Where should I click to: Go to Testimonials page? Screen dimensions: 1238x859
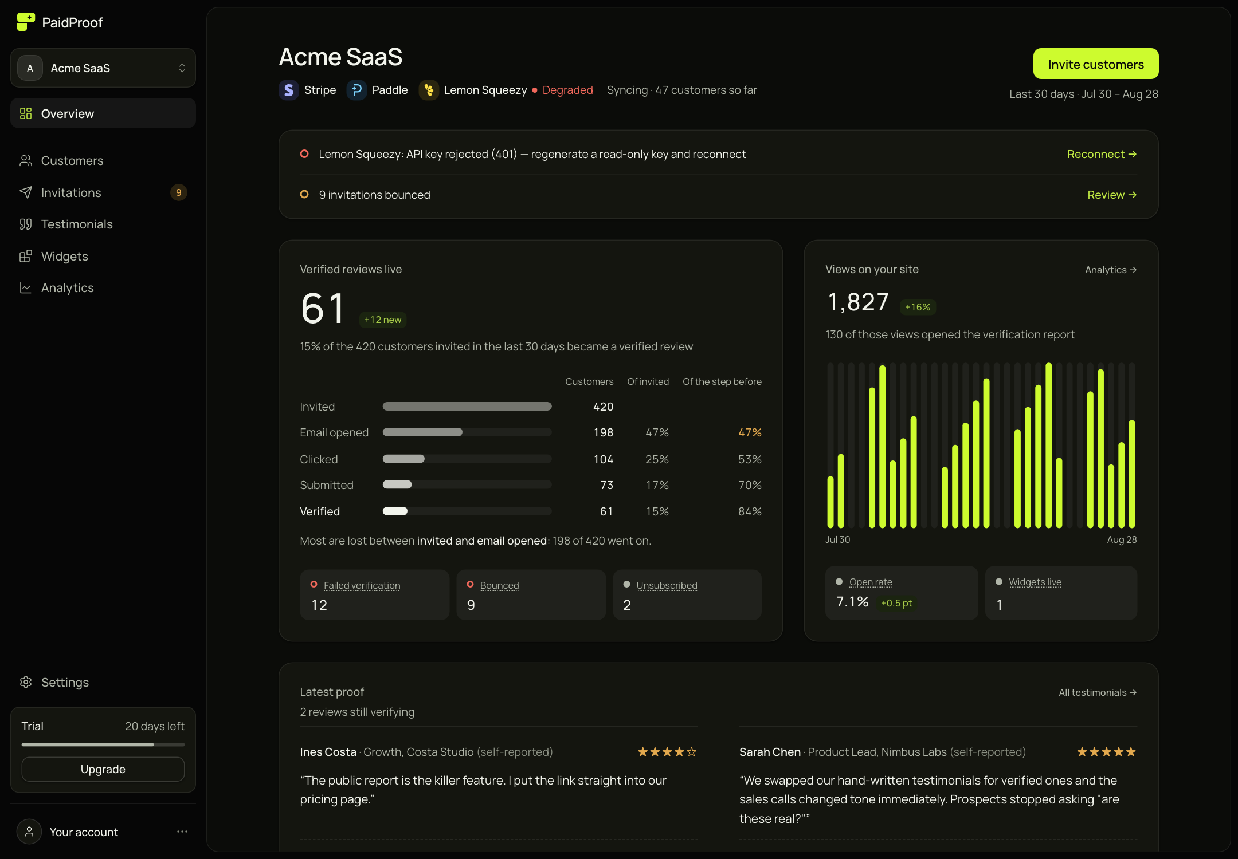pyautogui.click(x=103, y=224)
